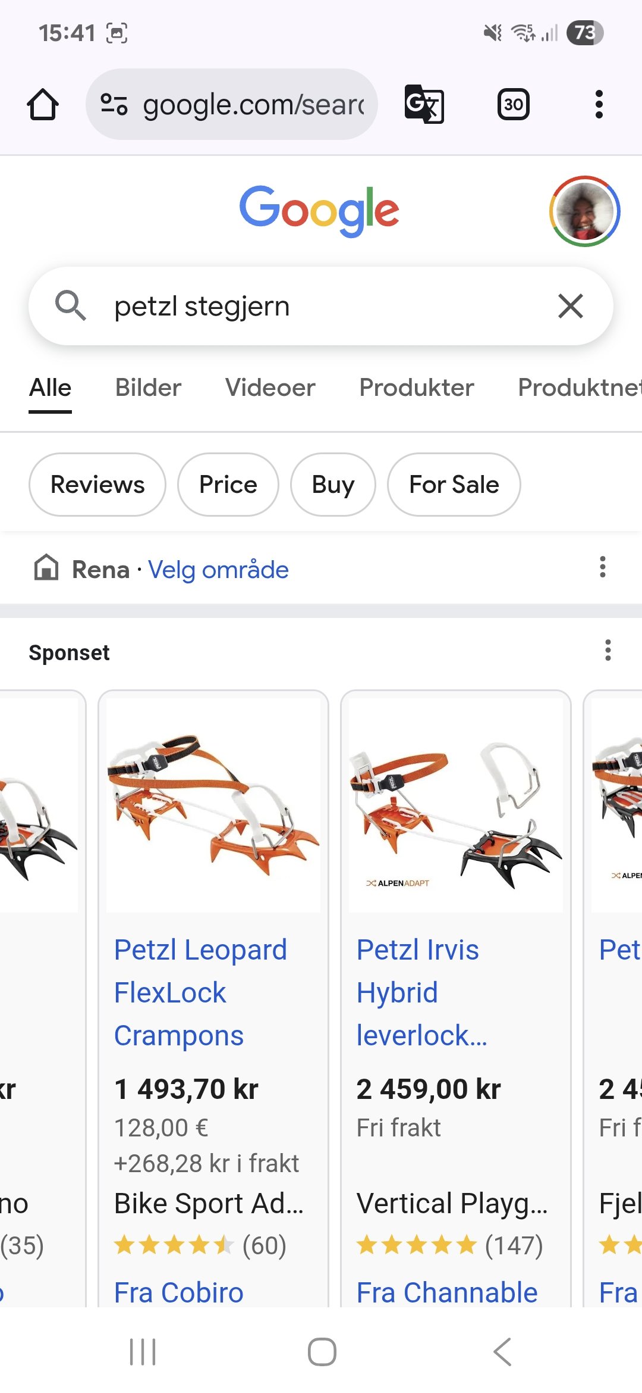Open site info icon in address bar
642x1393 pixels.
(114, 104)
